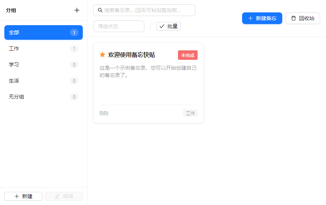Click the 分组 header label
The width and height of the screenshot is (326, 205).
click(11, 10)
